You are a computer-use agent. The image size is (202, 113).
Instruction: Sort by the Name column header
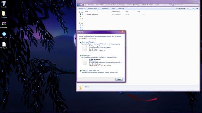(86, 11)
